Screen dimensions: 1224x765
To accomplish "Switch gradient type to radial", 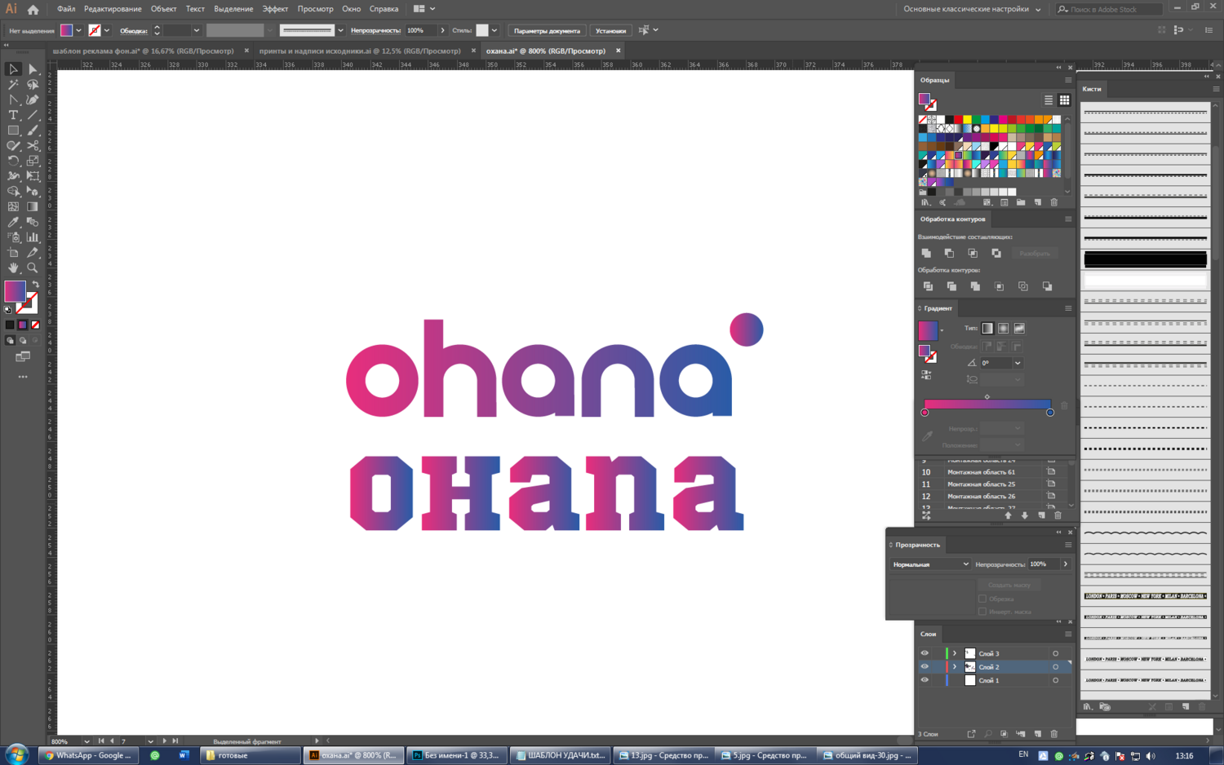I will 1004,328.
